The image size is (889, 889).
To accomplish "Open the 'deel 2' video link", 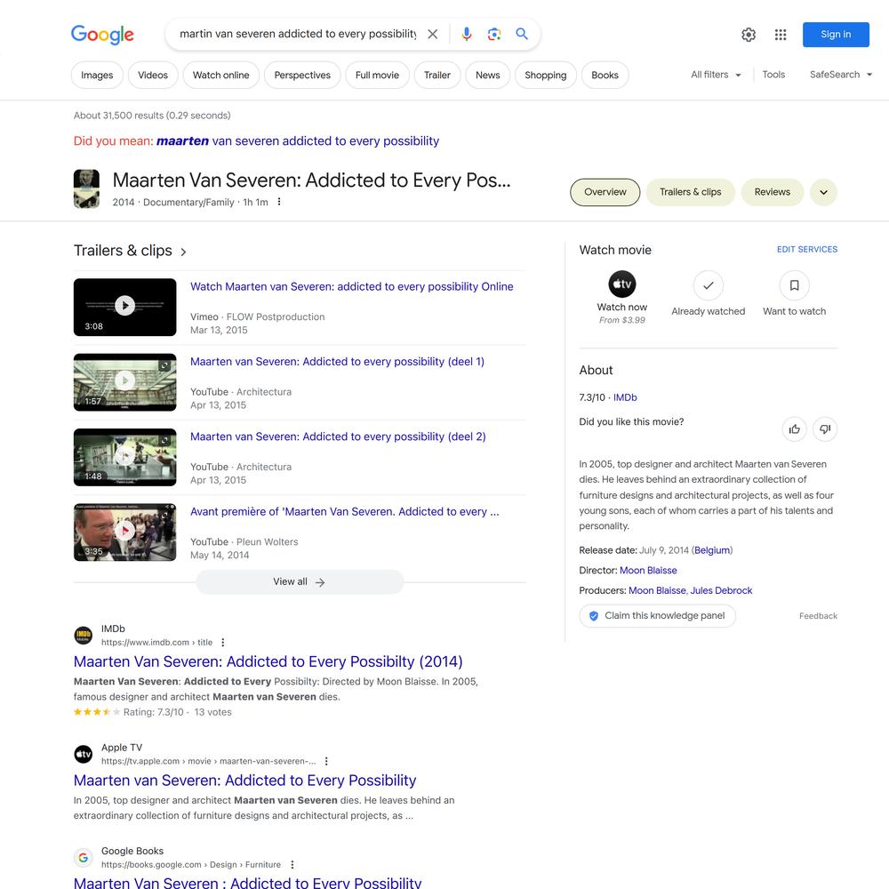I will pyautogui.click(x=338, y=436).
